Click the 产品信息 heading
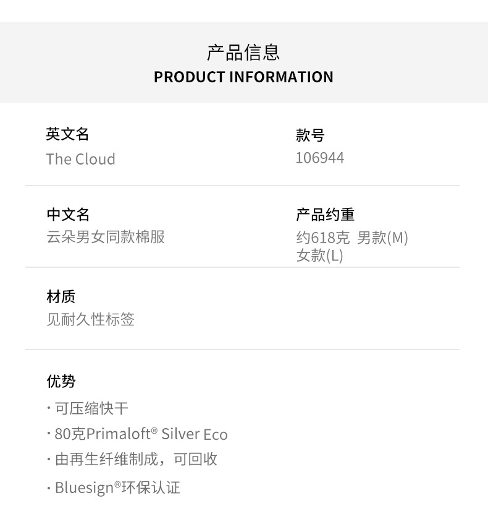Image resolution: width=488 pixels, height=524 pixels. click(243, 53)
